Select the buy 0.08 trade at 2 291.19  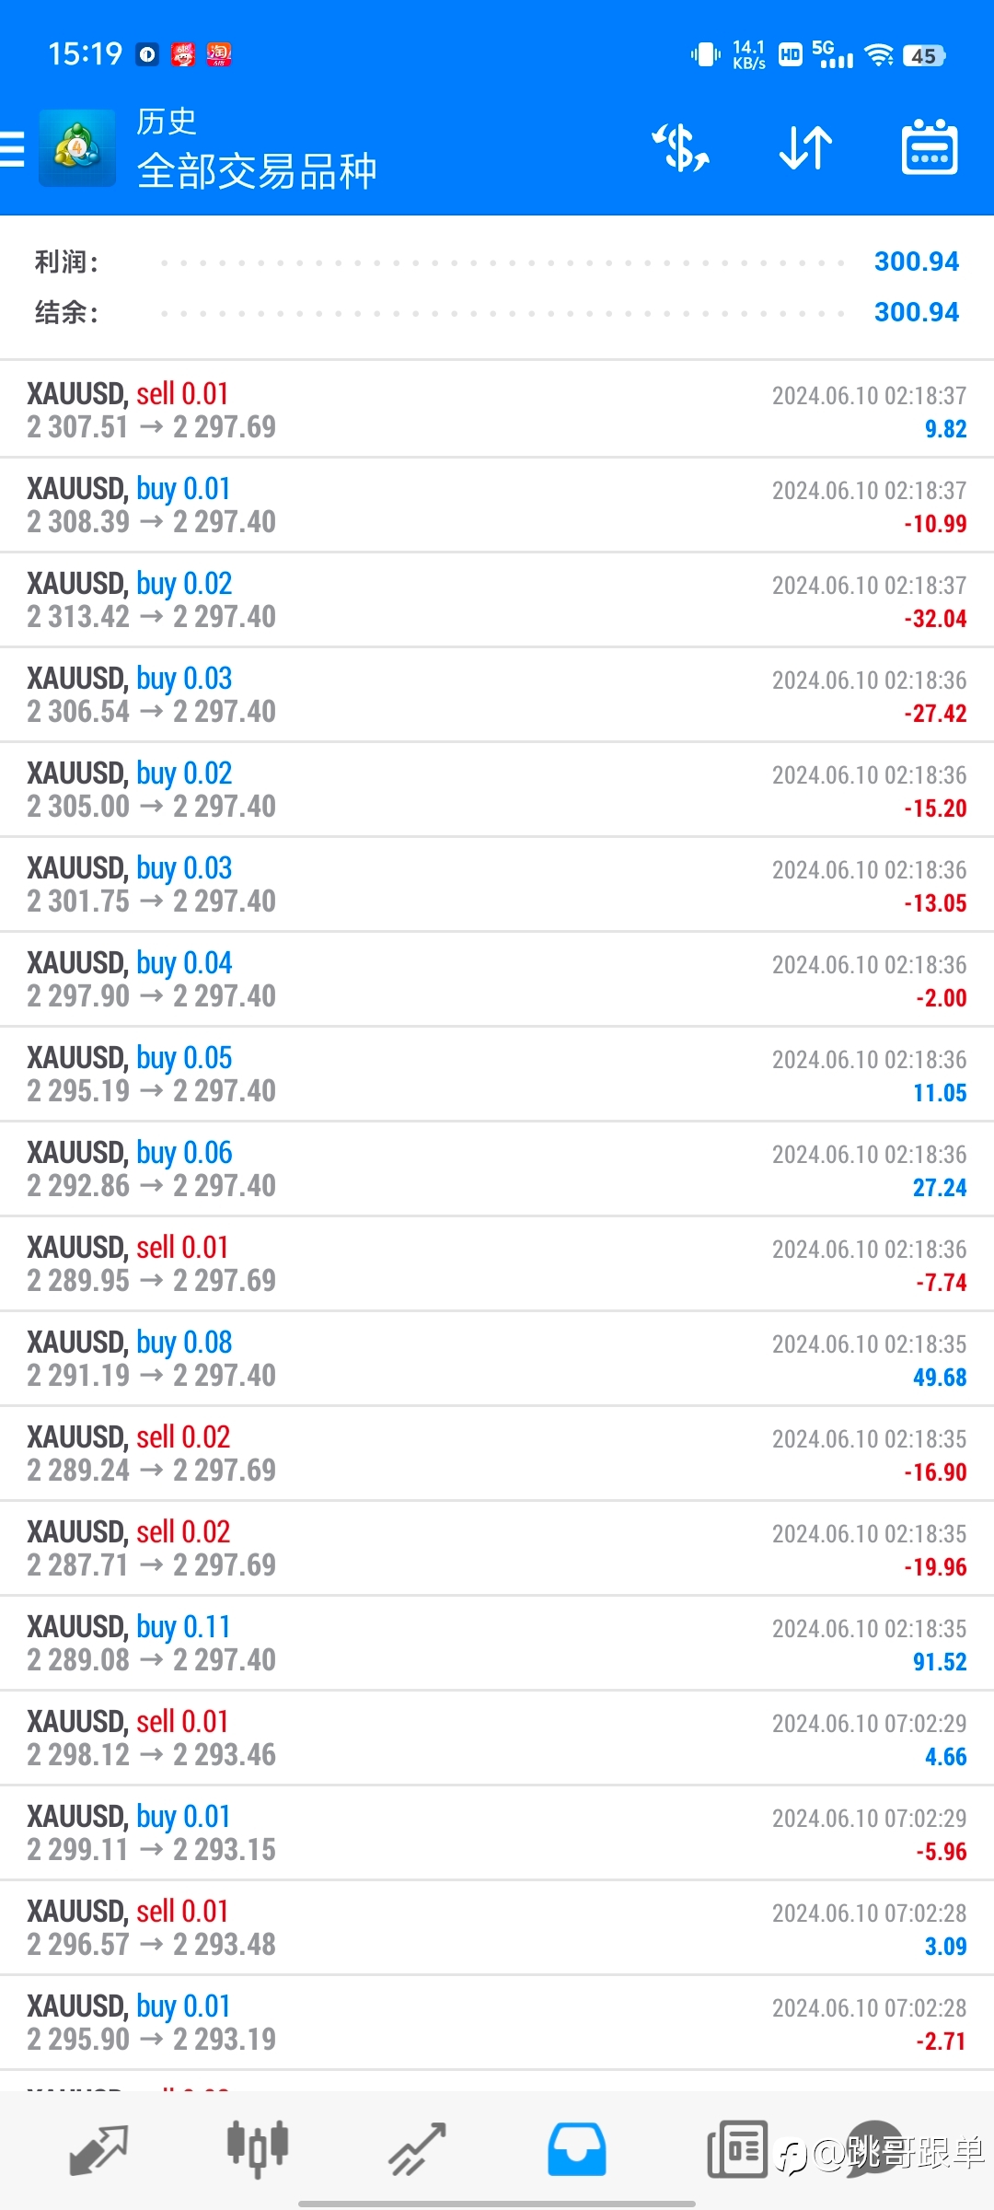point(497,1358)
